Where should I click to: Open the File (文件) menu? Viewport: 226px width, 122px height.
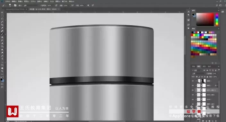7,1
